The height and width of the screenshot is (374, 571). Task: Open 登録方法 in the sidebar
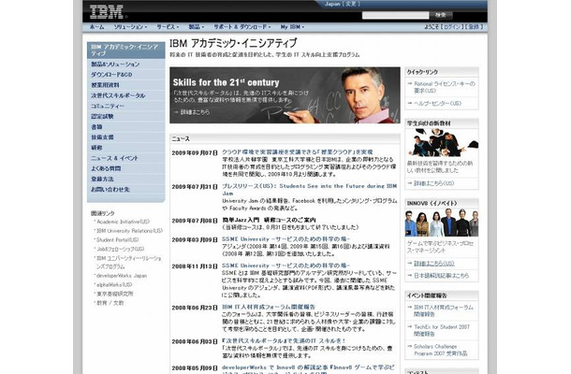click(102, 179)
